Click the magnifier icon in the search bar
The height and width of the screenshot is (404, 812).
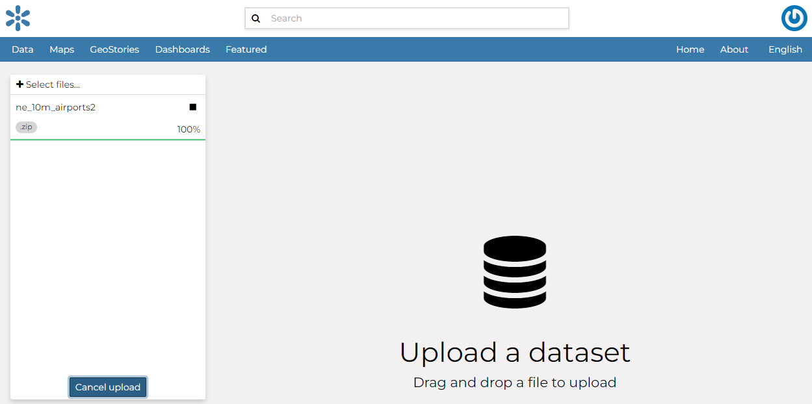tap(255, 18)
